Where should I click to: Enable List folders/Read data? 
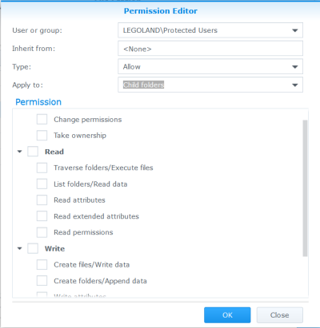(42, 184)
